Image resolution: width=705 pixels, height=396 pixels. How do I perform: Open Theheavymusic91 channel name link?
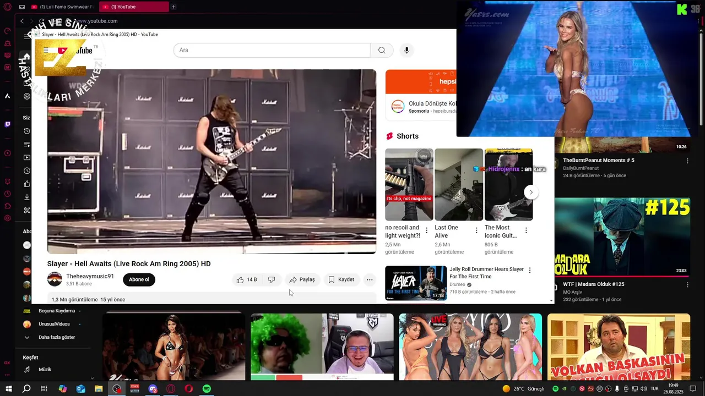coord(90,276)
